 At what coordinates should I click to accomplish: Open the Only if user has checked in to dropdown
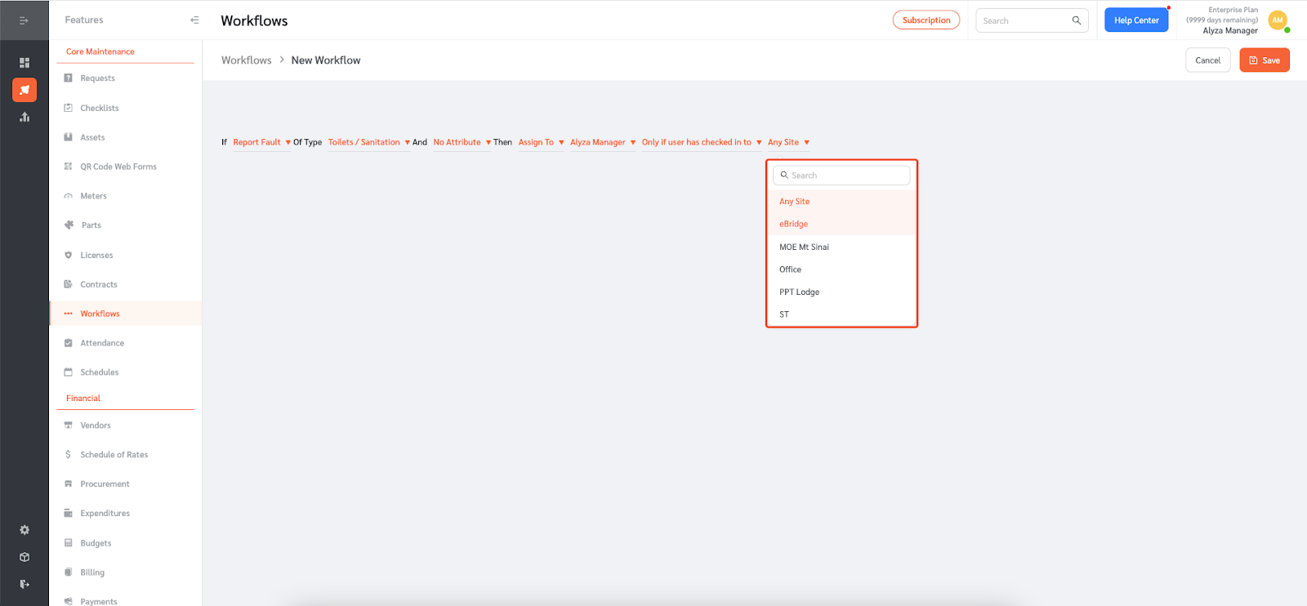[702, 142]
